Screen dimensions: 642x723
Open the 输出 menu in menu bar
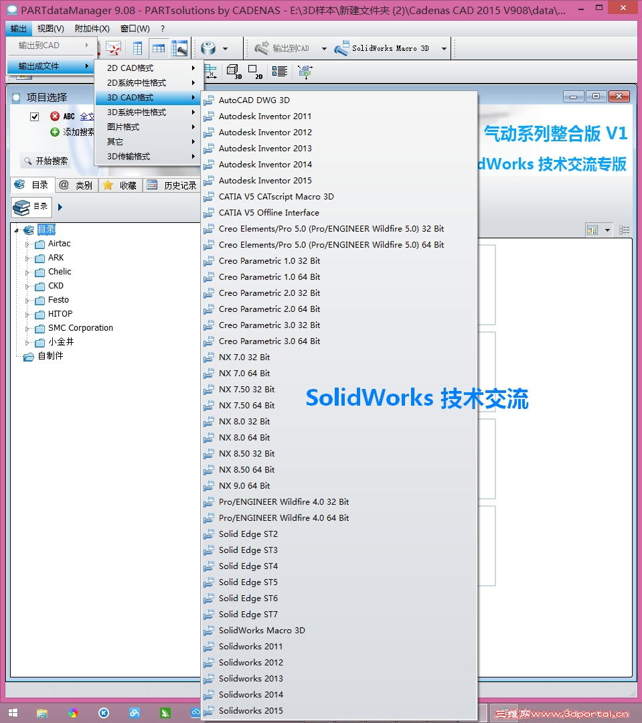[x=19, y=29]
